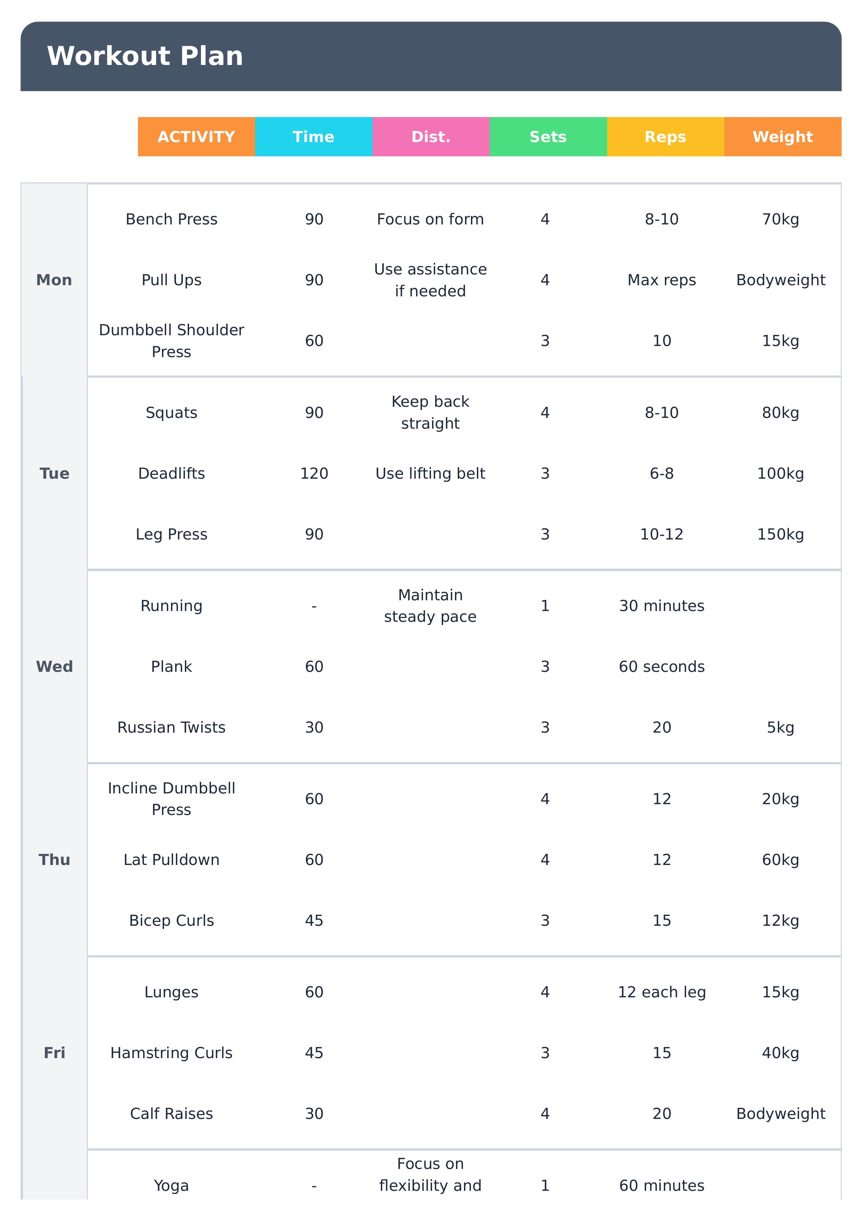This screenshot has height=1220, width=863.
Task: Click the yellow Reps column header
Action: 665,137
